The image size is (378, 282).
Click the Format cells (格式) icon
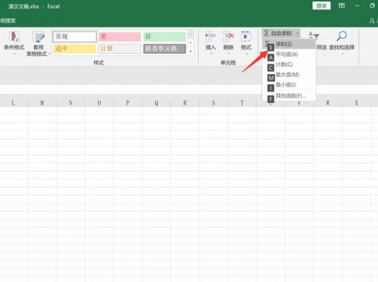pyautogui.click(x=246, y=37)
